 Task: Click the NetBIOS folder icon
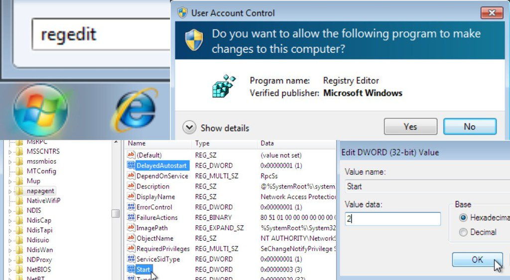(19, 269)
